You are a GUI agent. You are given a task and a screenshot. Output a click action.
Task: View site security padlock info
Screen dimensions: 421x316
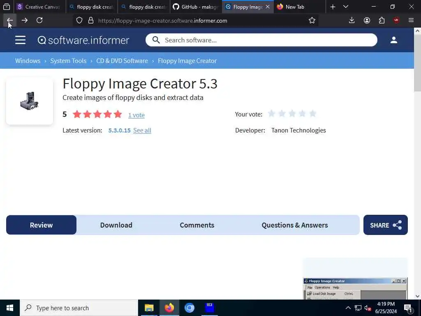click(91, 21)
